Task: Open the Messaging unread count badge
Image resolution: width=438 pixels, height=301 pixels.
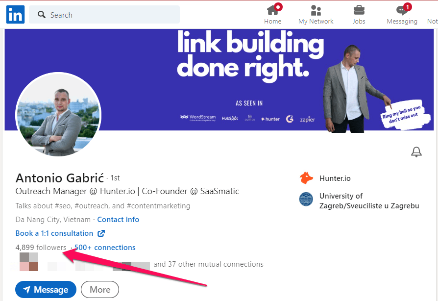Action: 407,7
